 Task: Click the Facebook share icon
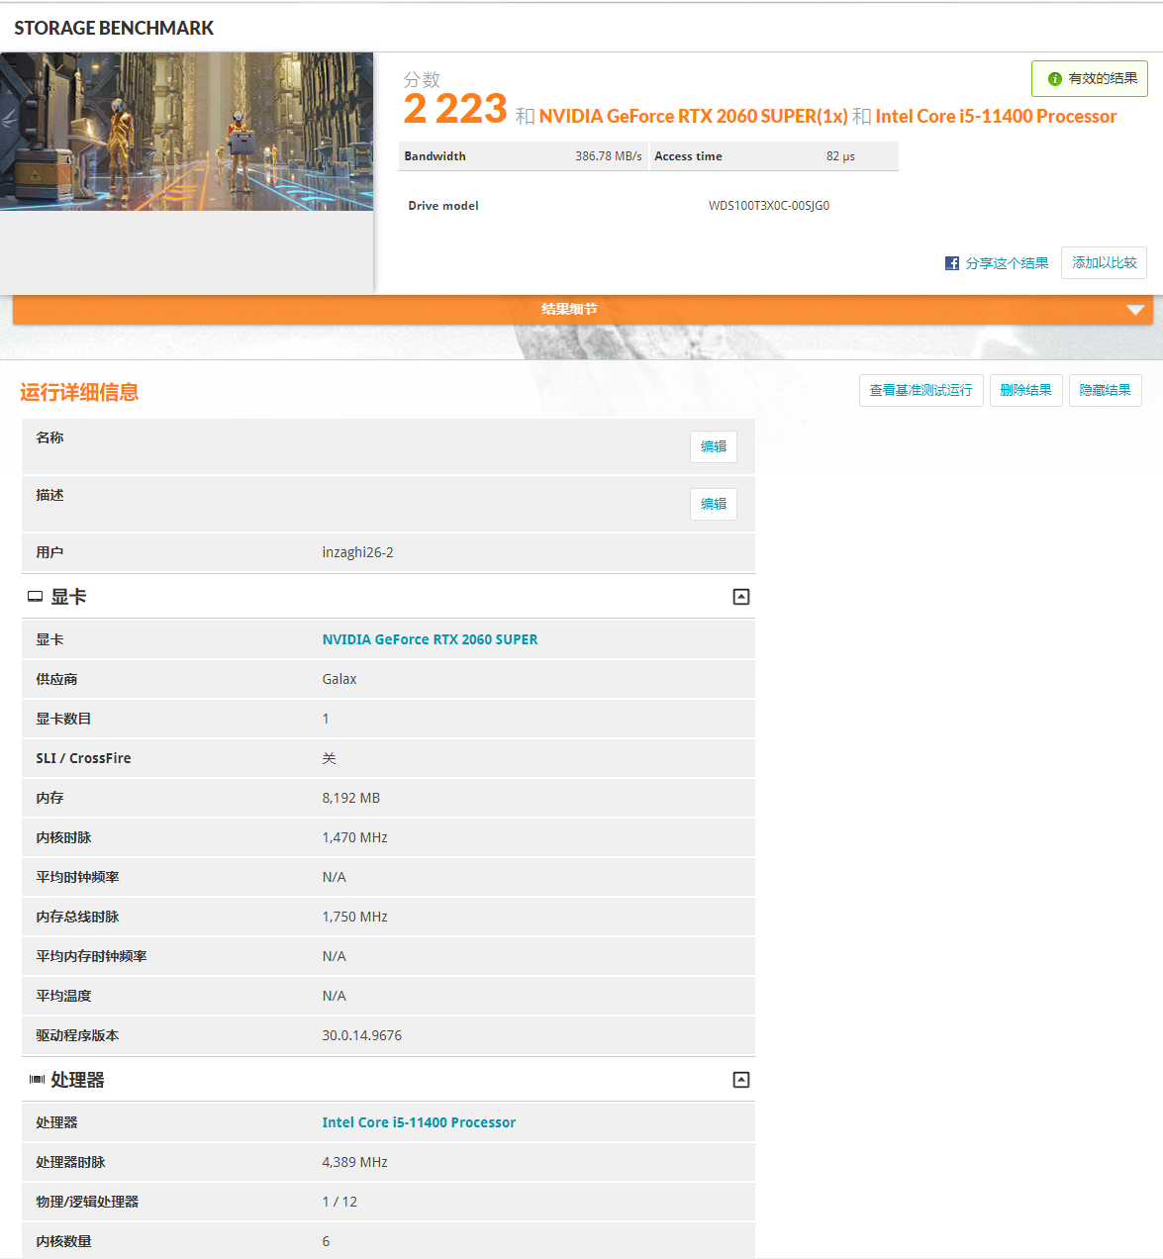coord(952,263)
